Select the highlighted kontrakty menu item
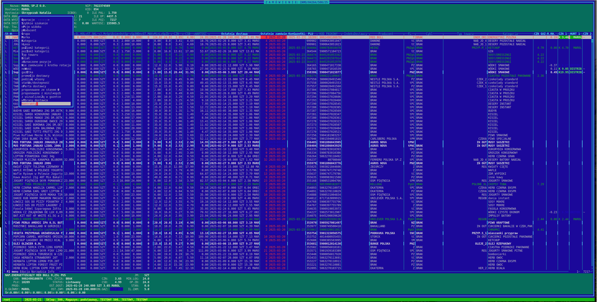The image size is (597, 302). coord(29,104)
